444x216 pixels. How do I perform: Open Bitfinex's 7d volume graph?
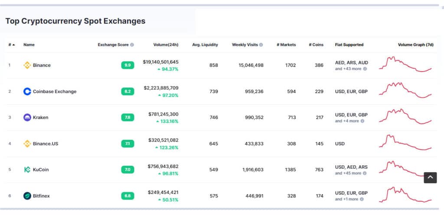pos(405,195)
